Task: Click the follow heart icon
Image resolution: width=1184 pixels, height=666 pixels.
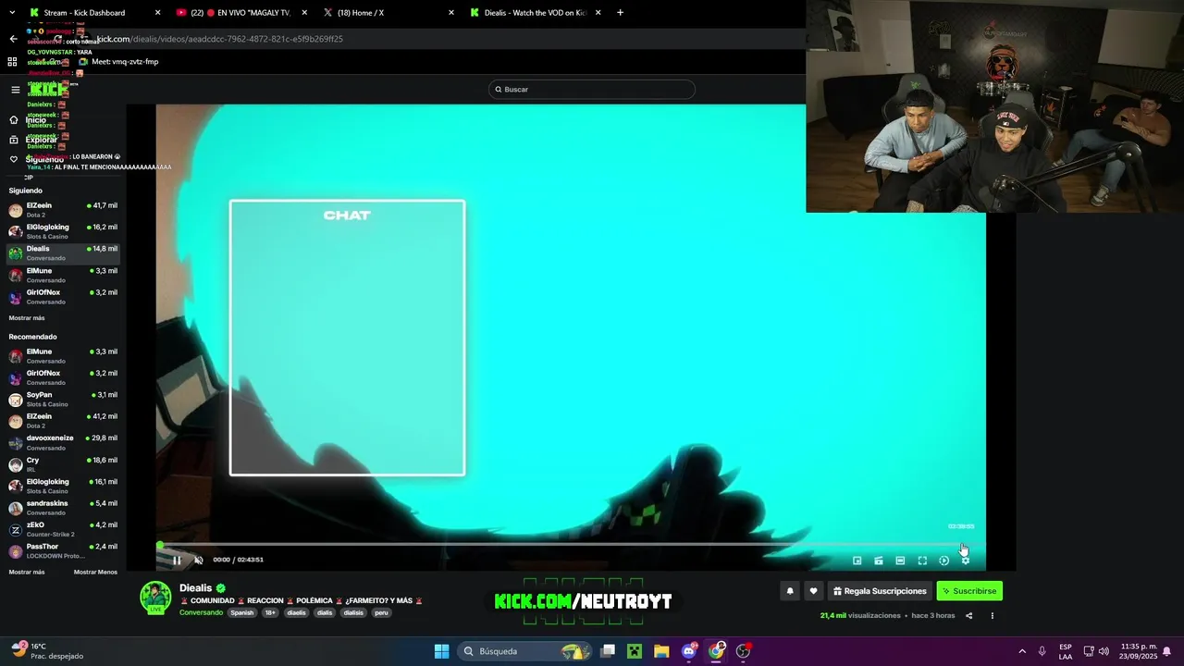Action: coord(813,591)
